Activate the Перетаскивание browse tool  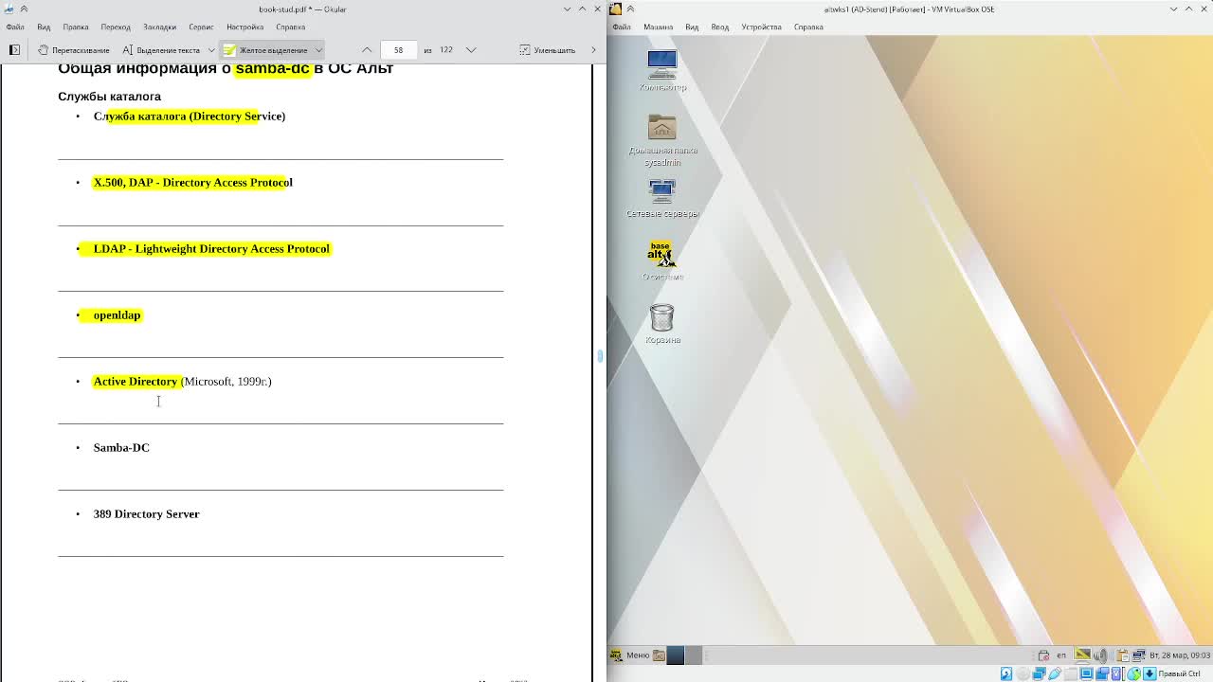[74, 49]
